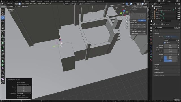
Task: Select the Move tool
Action: pyautogui.click(x=3, y=18)
